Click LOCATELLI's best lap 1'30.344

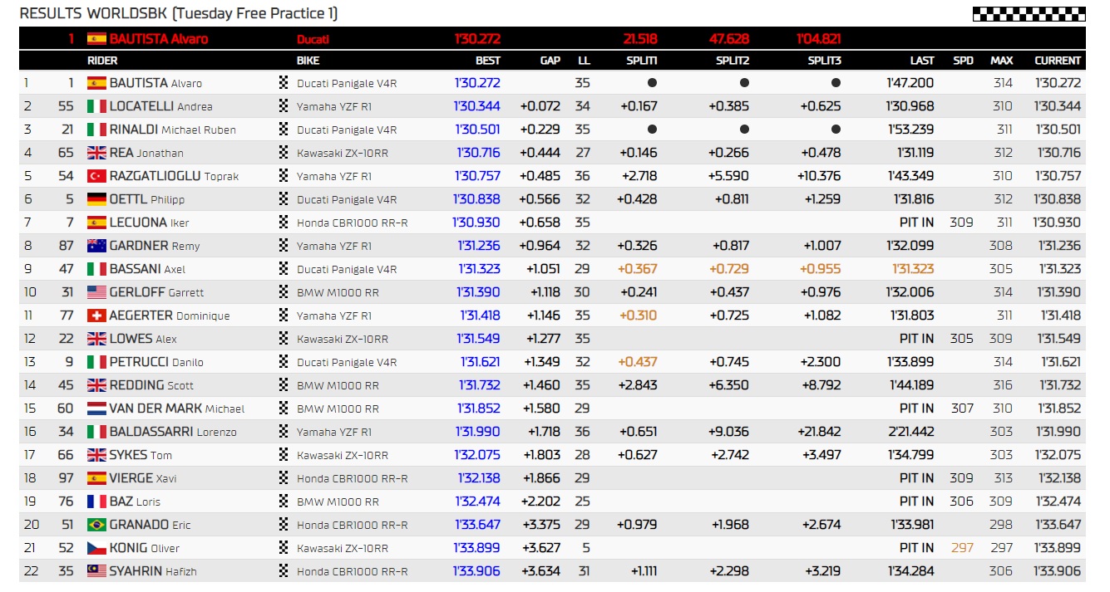tap(478, 106)
